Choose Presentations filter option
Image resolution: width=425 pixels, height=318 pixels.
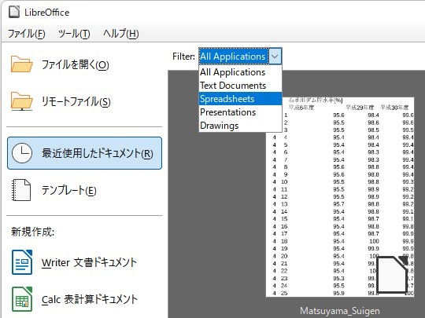tap(240, 112)
